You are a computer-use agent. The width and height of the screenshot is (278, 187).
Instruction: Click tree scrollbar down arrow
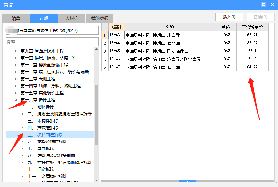[x=96, y=180]
